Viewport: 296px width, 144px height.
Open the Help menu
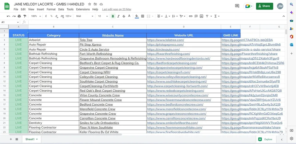[95, 9]
